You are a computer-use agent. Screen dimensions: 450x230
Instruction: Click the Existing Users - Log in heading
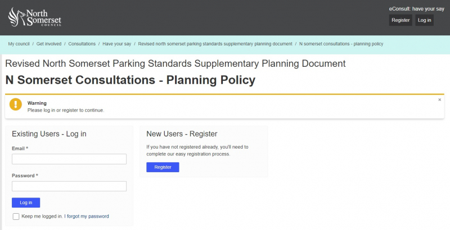tap(49, 134)
